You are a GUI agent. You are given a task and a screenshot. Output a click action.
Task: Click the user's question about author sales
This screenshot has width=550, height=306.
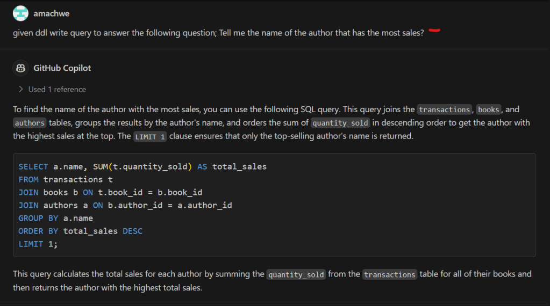(x=218, y=33)
